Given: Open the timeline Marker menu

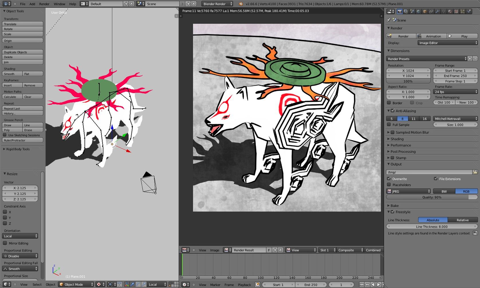Looking at the screenshot, I should click(x=215, y=285).
